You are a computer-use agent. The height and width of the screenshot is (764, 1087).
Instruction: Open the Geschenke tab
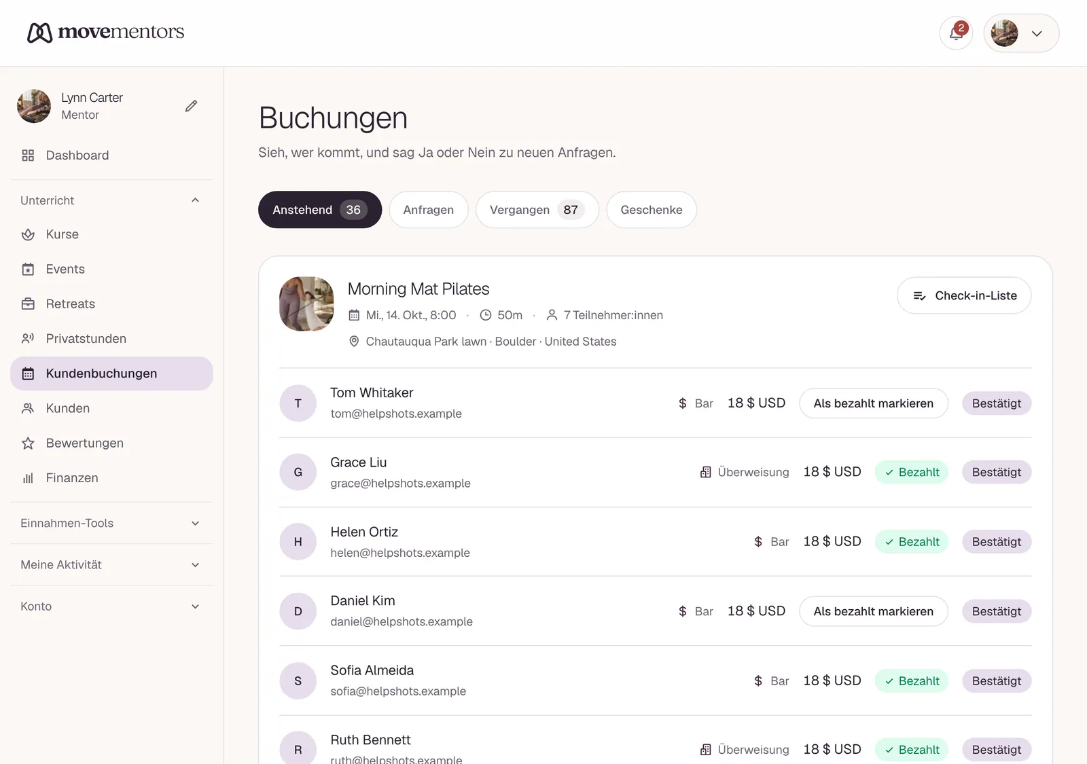[x=652, y=210]
